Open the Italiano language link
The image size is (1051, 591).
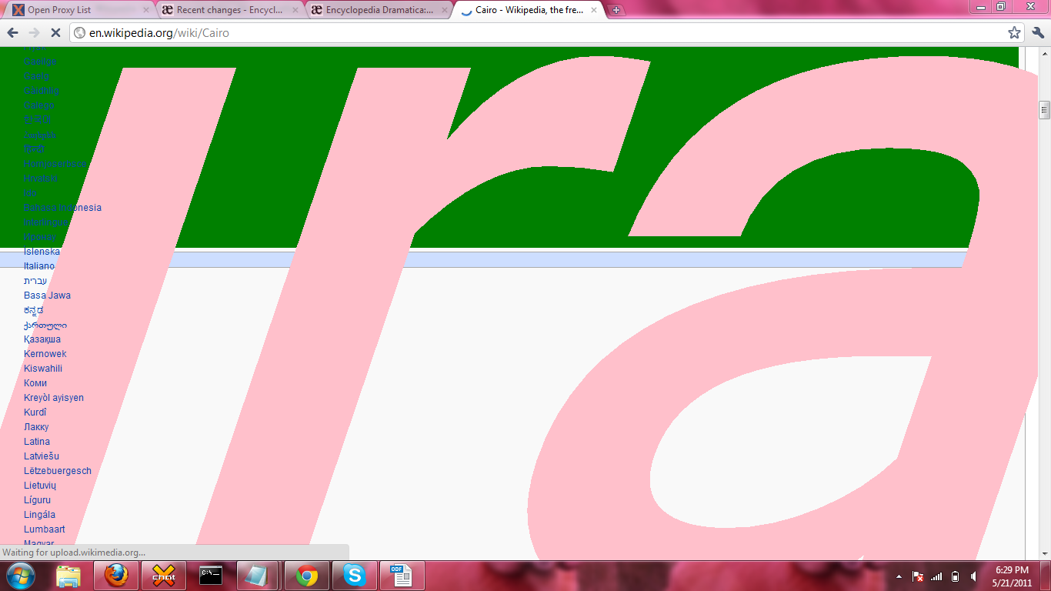point(39,266)
